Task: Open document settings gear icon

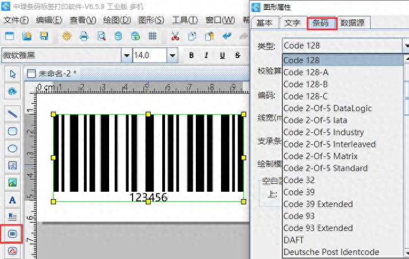Action: (x=67, y=37)
